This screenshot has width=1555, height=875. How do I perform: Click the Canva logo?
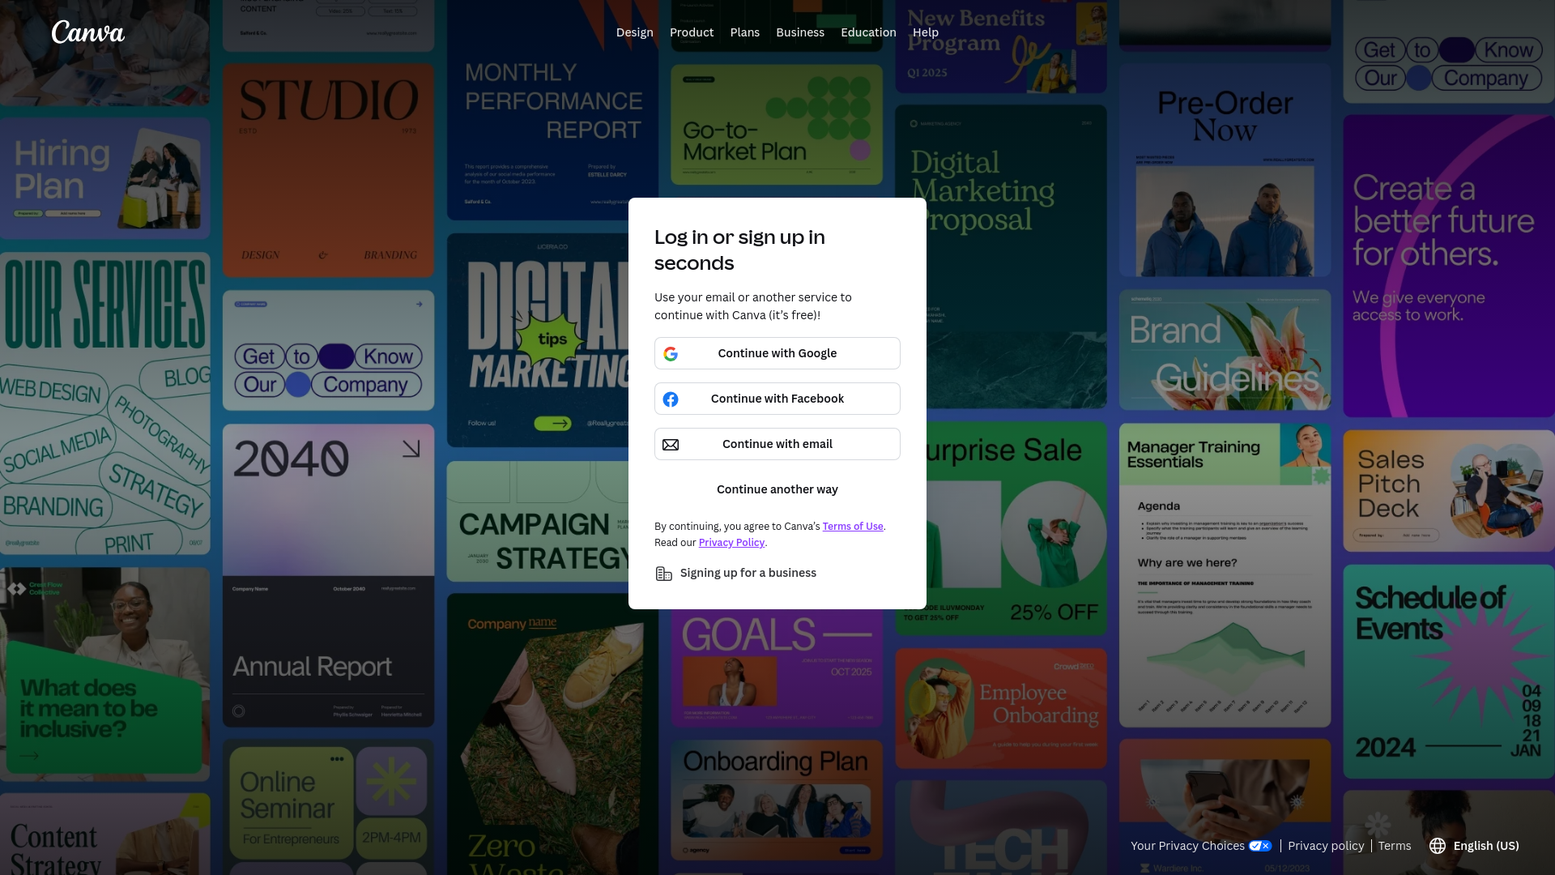point(87,32)
